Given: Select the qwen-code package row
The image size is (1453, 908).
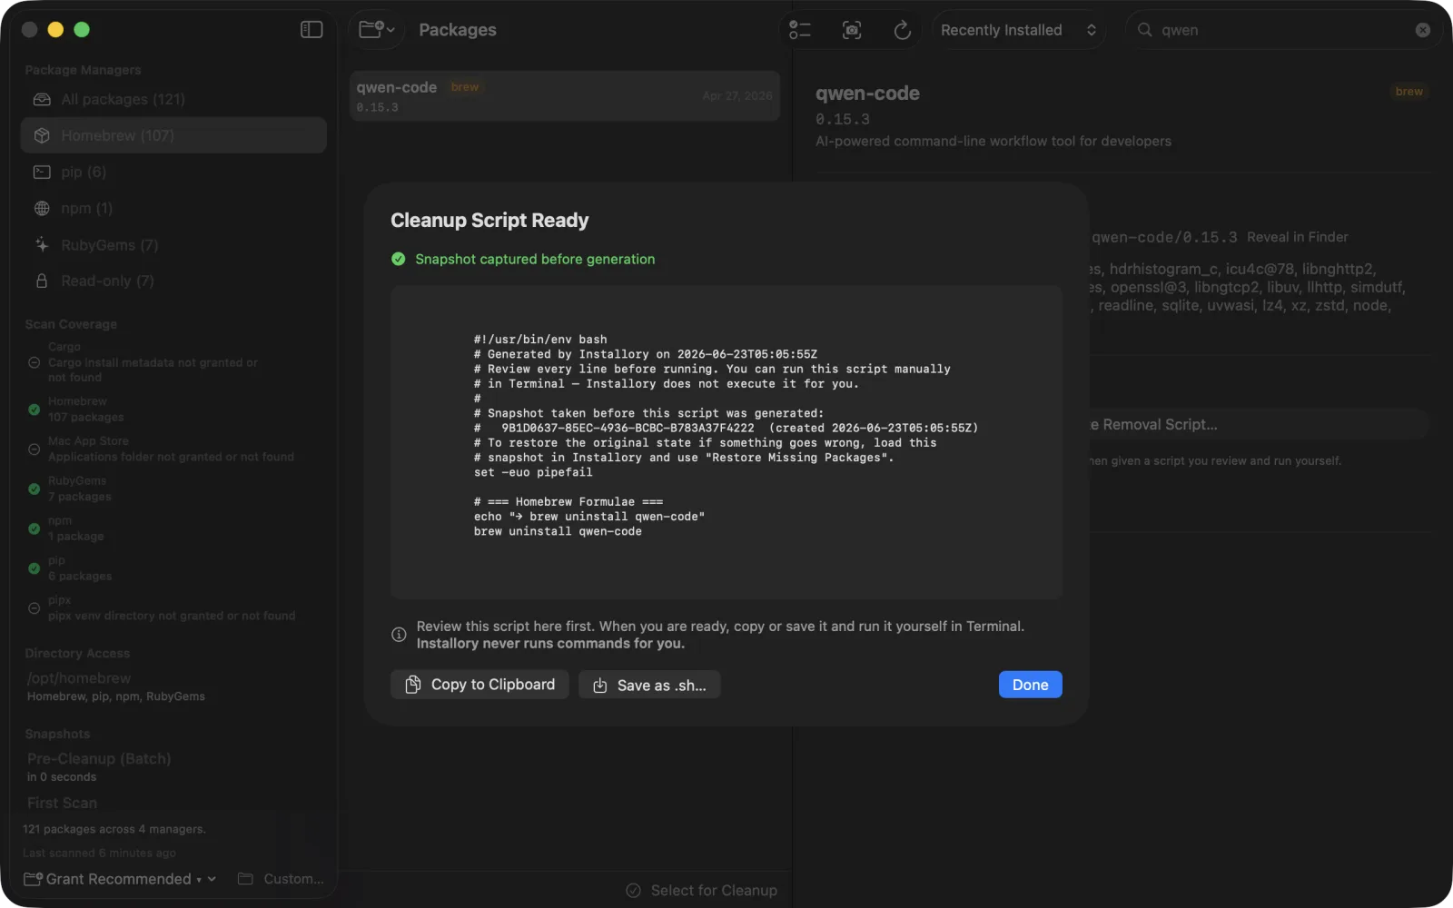Looking at the screenshot, I should point(564,96).
